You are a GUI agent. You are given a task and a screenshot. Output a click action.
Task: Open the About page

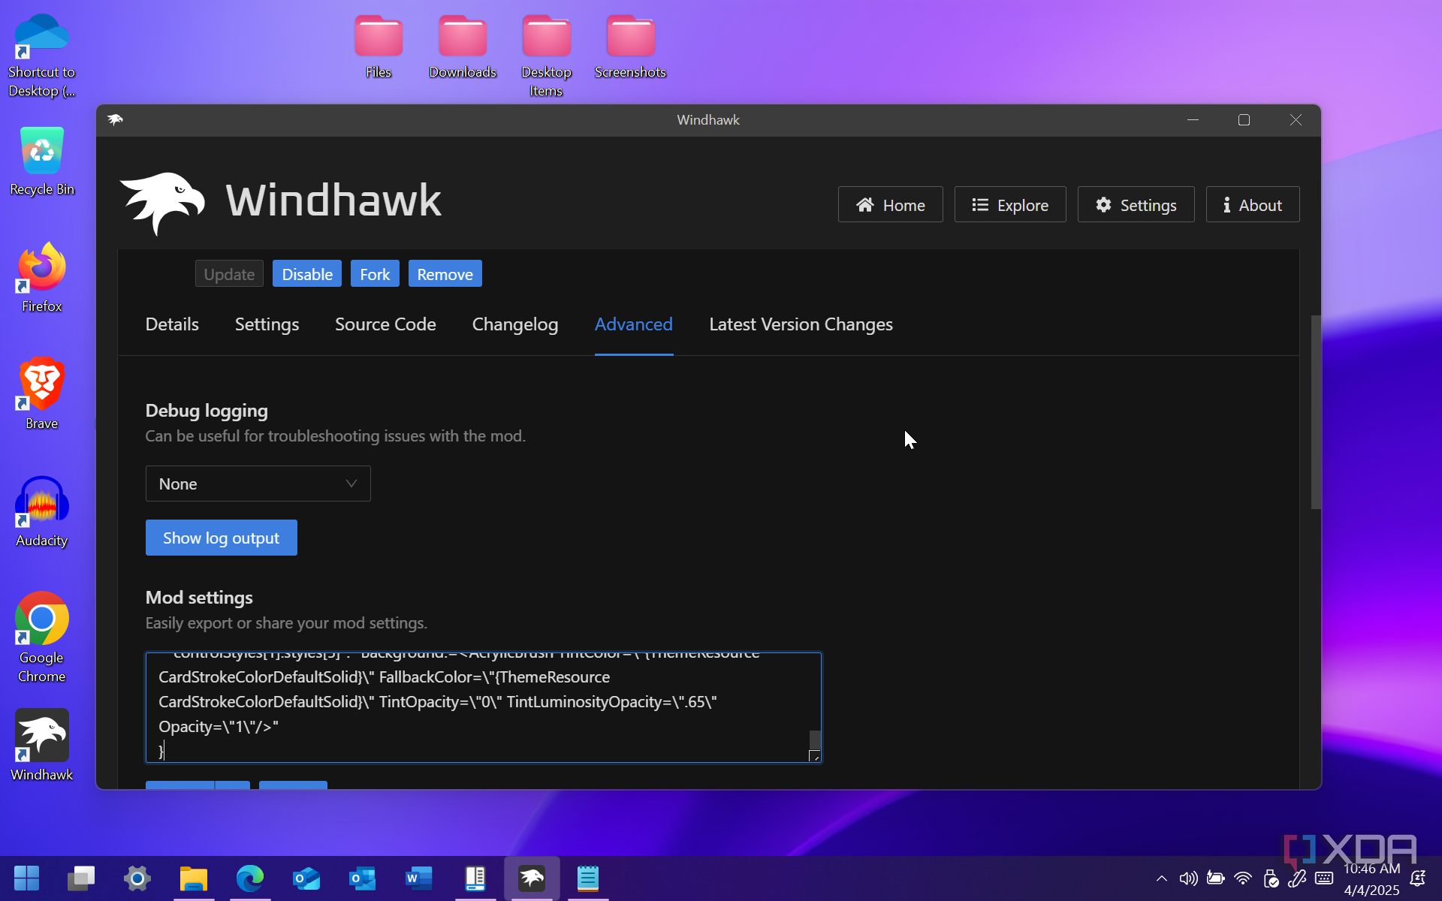(1252, 205)
